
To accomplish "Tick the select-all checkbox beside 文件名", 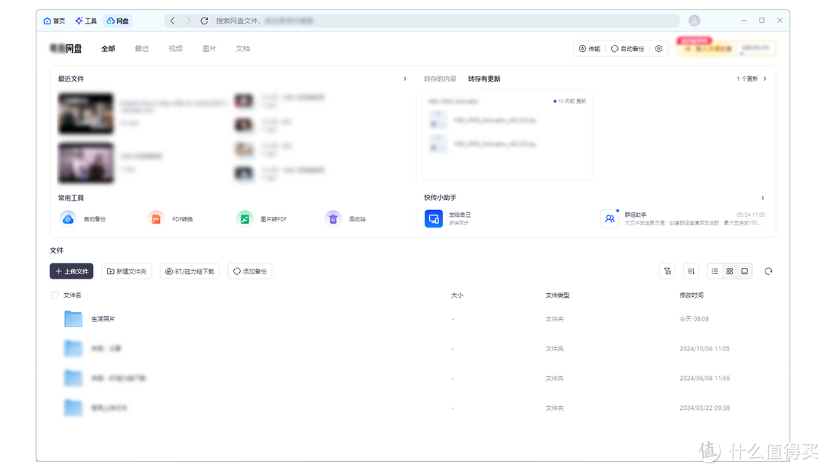I will (x=54, y=295).
